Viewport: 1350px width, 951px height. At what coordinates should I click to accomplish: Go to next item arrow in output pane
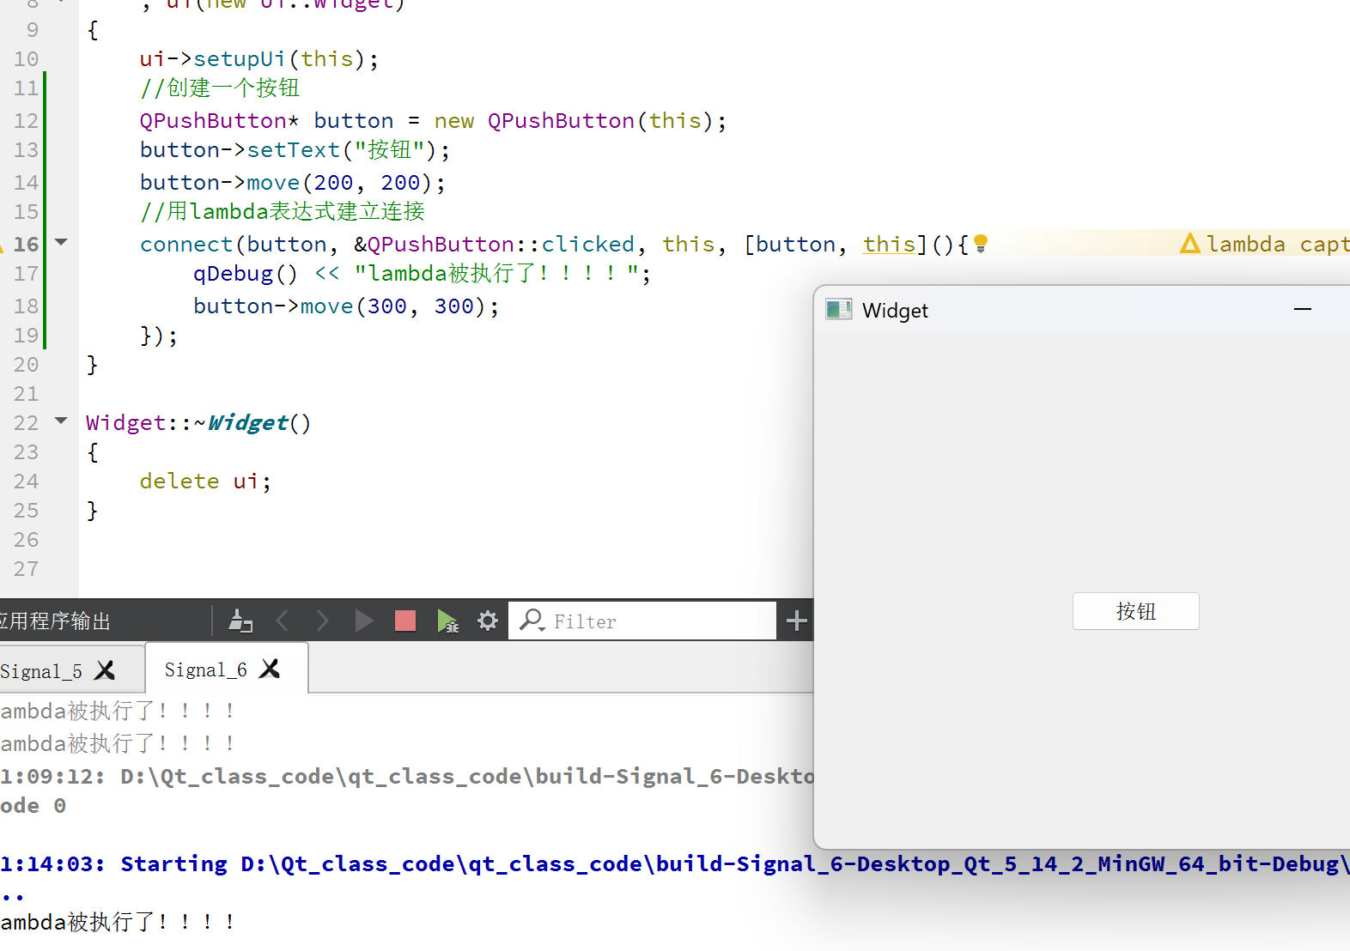point(322,621)
